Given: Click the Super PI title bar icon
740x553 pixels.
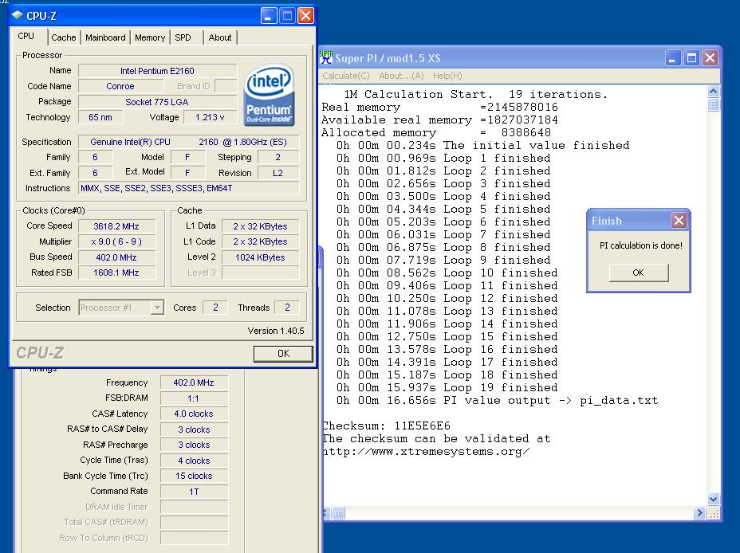Looking at the screenshot, I should point(326,58).
